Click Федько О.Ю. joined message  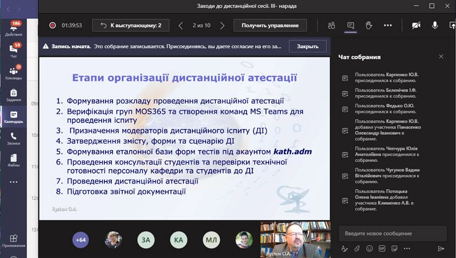[385, 109]
